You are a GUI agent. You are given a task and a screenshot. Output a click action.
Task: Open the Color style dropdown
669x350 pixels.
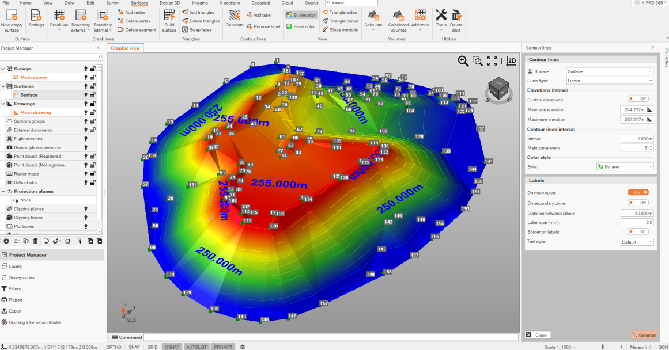pyautogui.click(x=625, y=166)
